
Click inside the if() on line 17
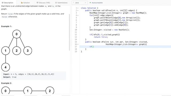pos(93,47)
